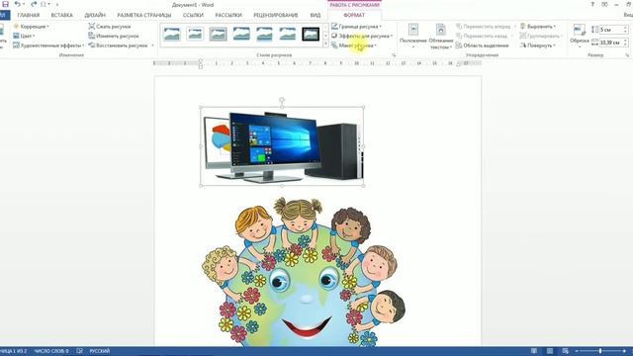Click the rotation handle above the computer image
The height and width of the screenshot is (356, 633).
click(282, 100)
